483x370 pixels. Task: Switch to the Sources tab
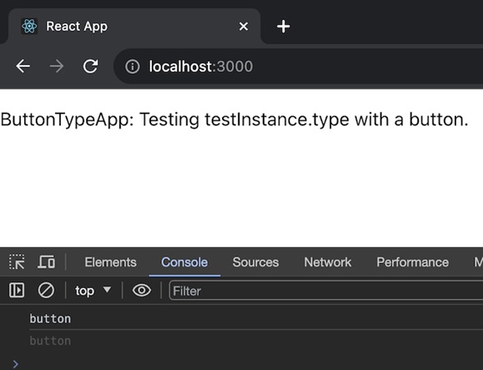pyautogui.click(x=255, y=262)
